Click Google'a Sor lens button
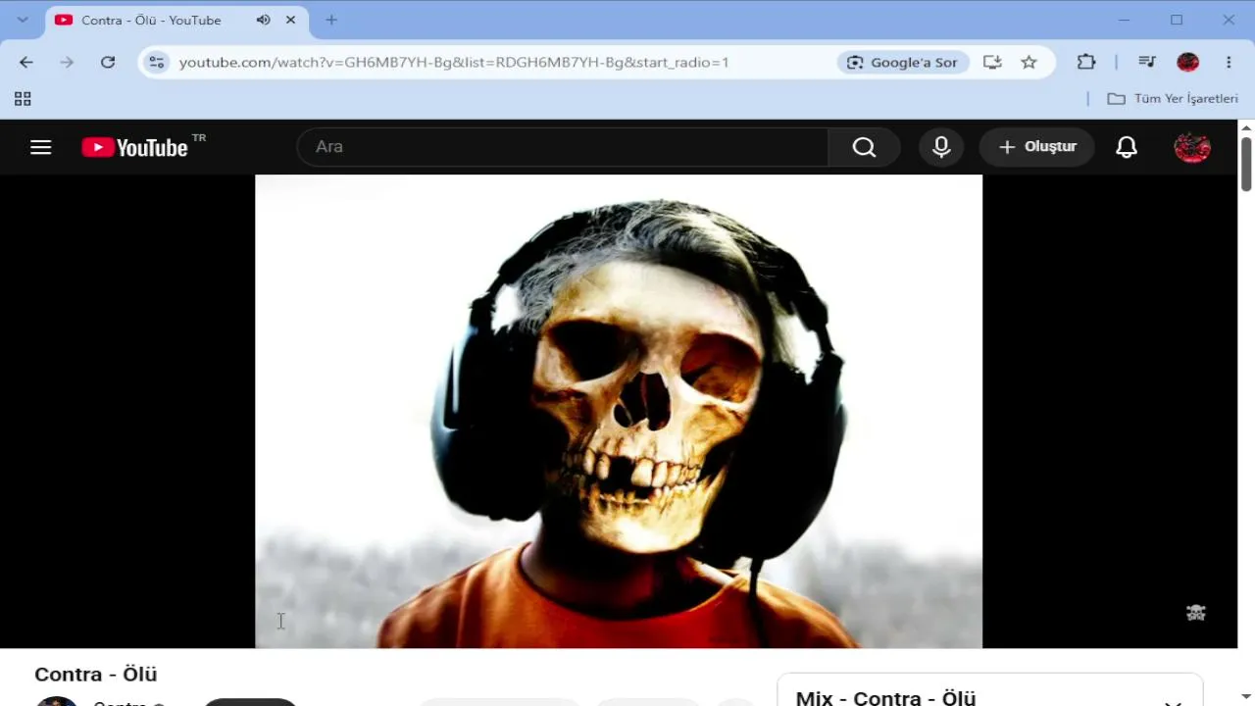This screenshot has width=1255, height=706. 903,62
